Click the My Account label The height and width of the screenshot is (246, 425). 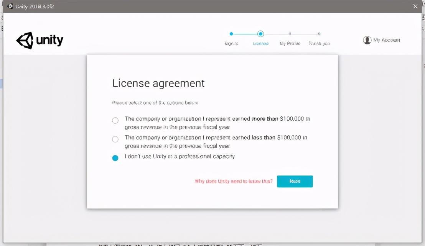[387, 40]
